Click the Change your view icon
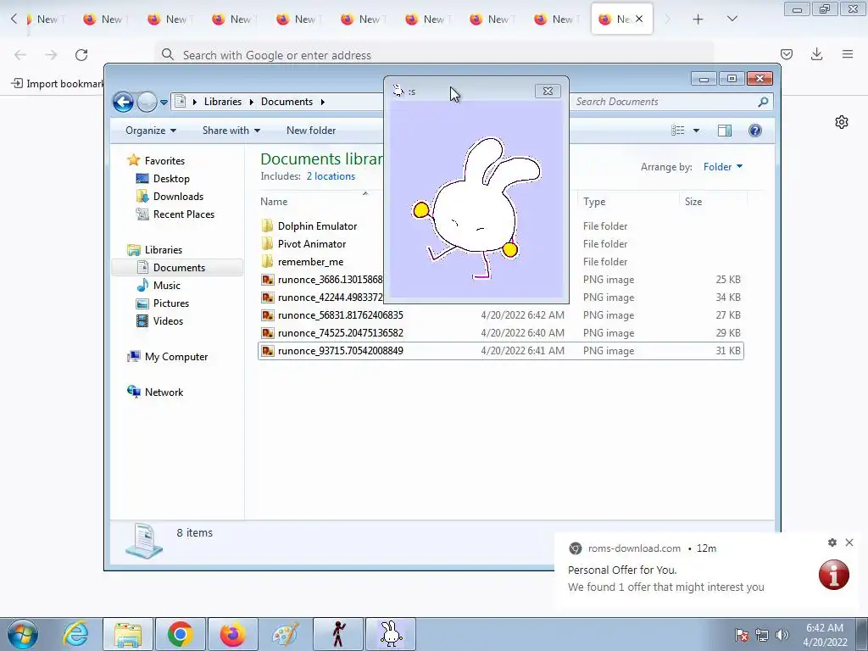This screenshot has width=868, height=651. pos(677,131)
